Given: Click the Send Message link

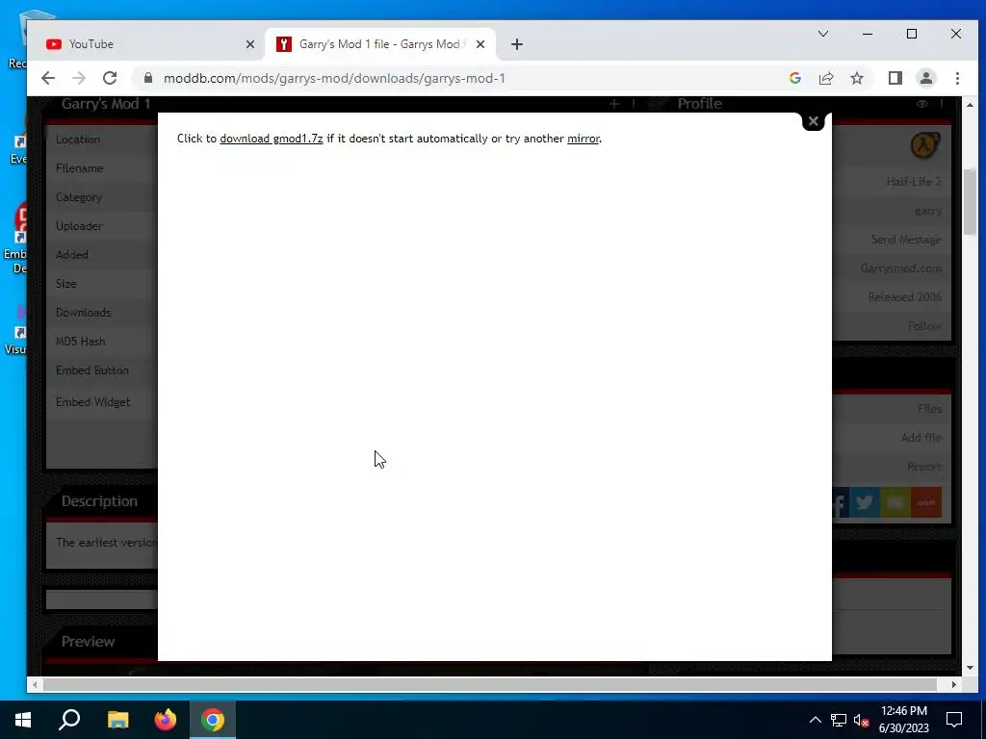Looking at the screenshot, I should [x=906, y=240].
